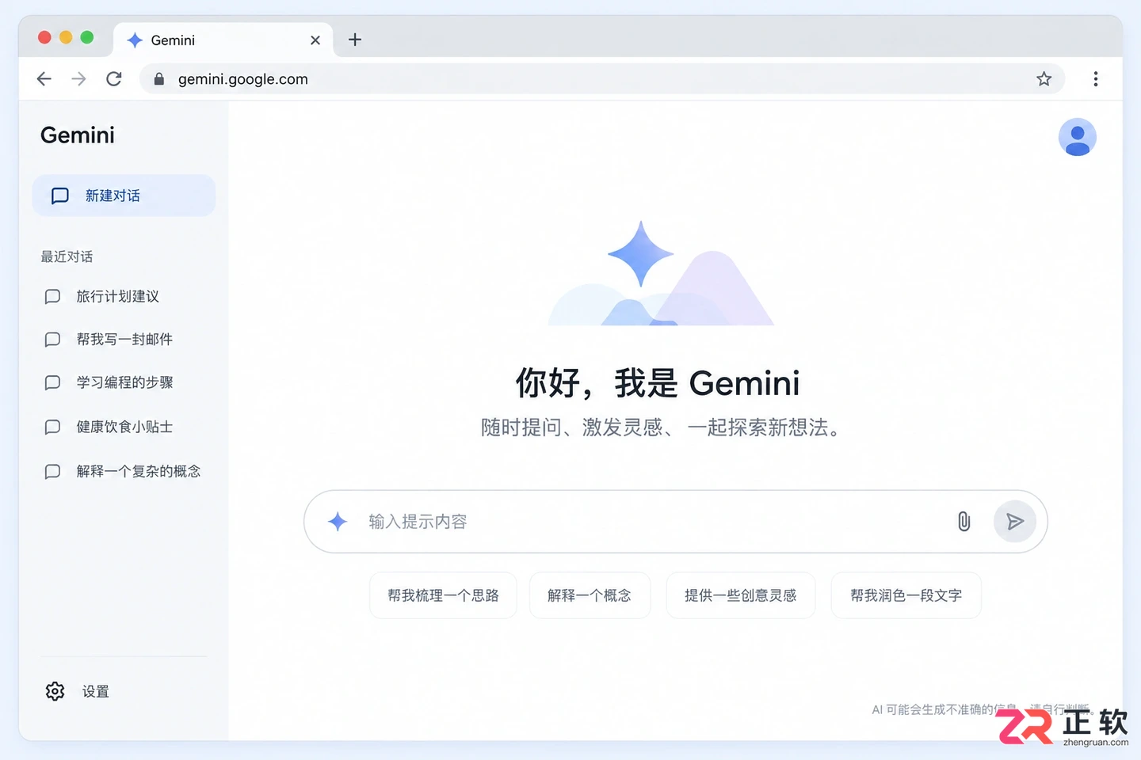Open a new browser tab
The image size is (1141, 760).
point(355,40)
